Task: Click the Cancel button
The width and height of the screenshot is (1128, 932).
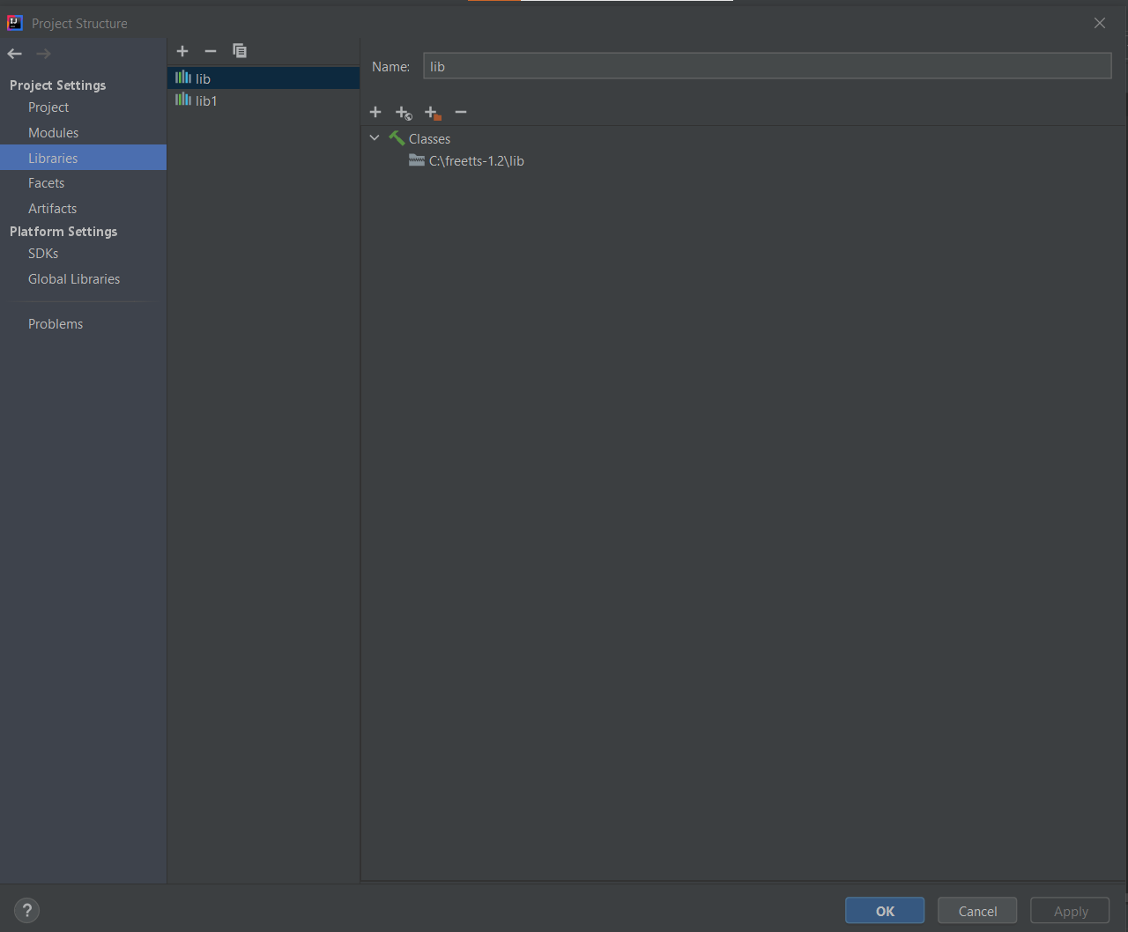Action: tap(977, 911)
